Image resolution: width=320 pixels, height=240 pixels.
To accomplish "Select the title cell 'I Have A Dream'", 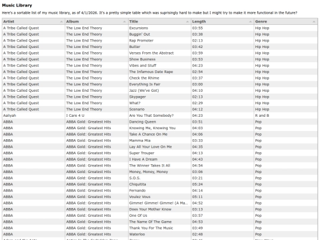I will (159, 159).
